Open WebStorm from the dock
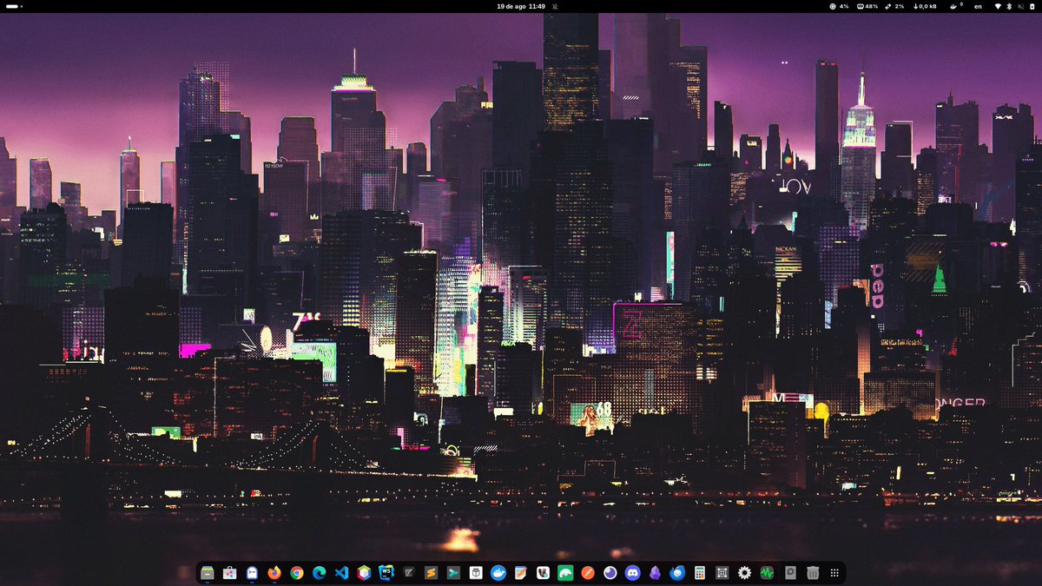 [x=386, y=573]
